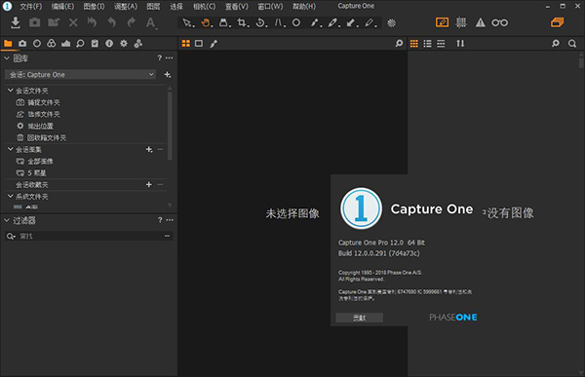
Task: Open the Details magnifier tool tab
Action: (x=80, y=44)
